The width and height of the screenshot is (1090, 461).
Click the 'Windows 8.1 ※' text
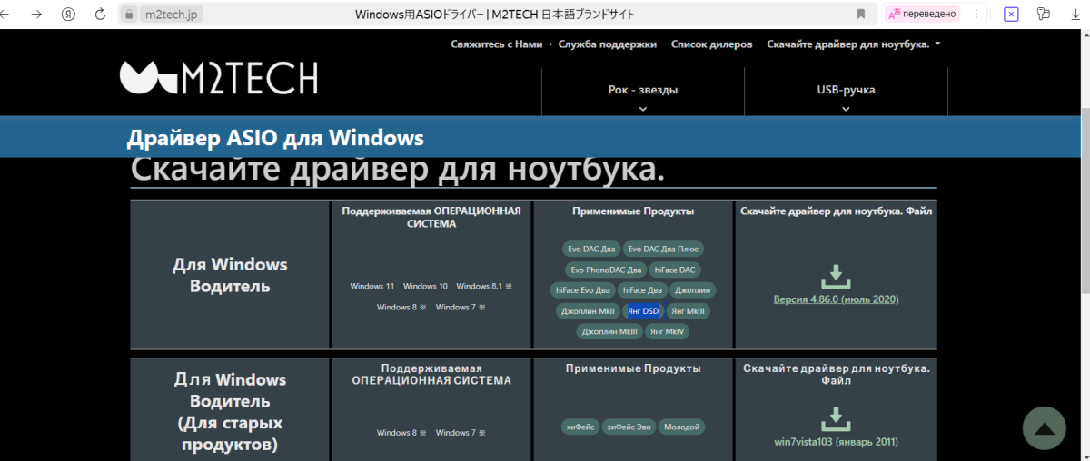(484, 287)
